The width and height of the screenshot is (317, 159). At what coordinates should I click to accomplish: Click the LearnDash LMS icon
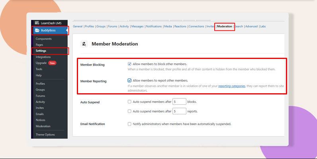37,23
